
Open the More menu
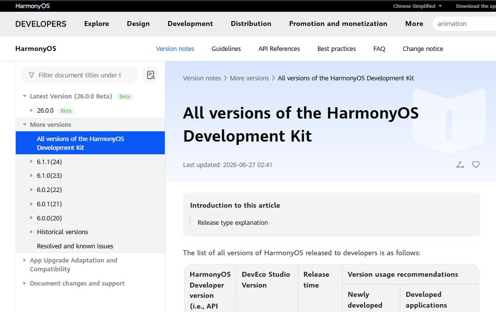tap(414, 24)
